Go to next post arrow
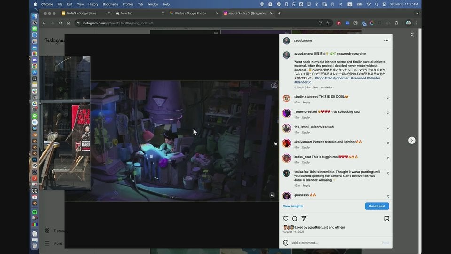451x254 pixels. point(412,140)
